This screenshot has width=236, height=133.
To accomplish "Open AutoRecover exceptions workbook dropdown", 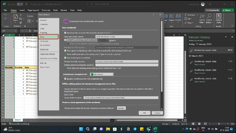I will click(x=102, y=74).
